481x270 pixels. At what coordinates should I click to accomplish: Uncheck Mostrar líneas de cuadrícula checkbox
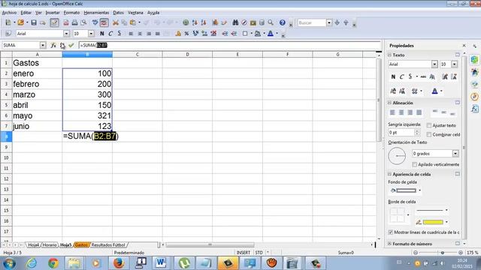pos(391,232)
